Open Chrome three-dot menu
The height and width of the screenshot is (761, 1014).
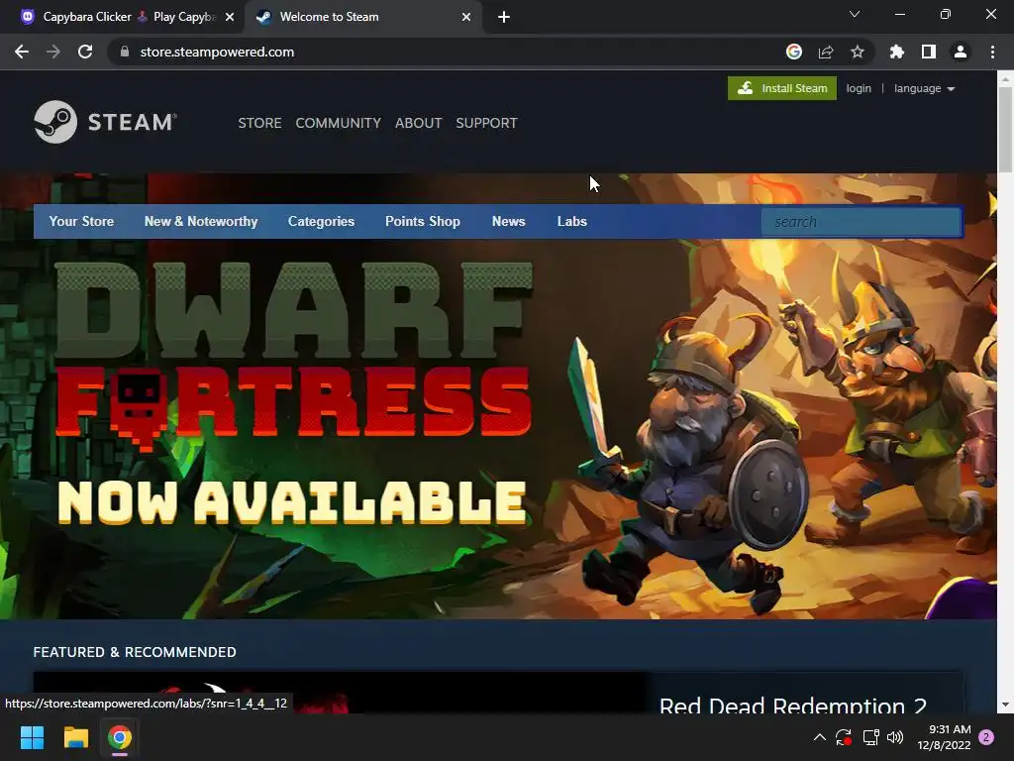tap(992, 52)
